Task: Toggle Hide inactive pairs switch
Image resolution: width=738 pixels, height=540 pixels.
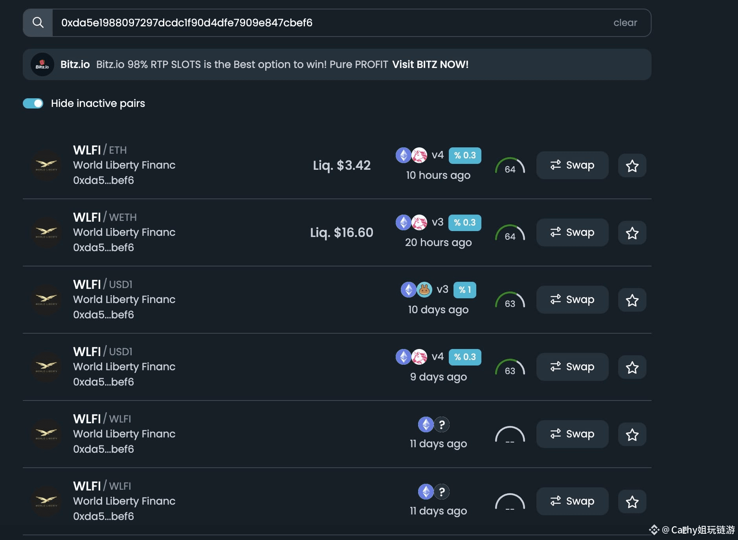Action: [x=33, y=103]
